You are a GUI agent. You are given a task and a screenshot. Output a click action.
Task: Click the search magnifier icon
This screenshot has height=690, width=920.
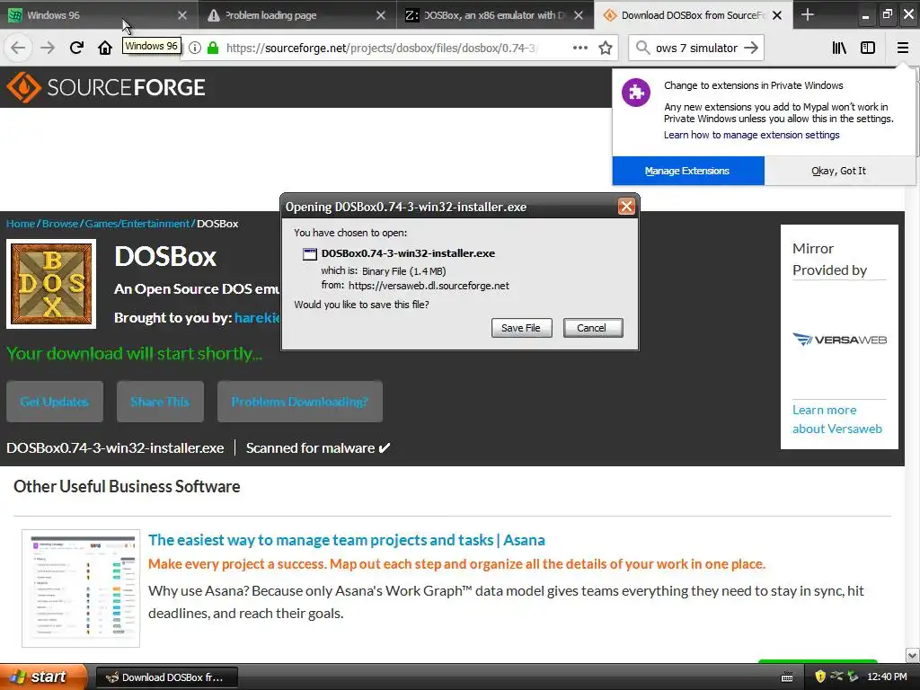(642, 49)
